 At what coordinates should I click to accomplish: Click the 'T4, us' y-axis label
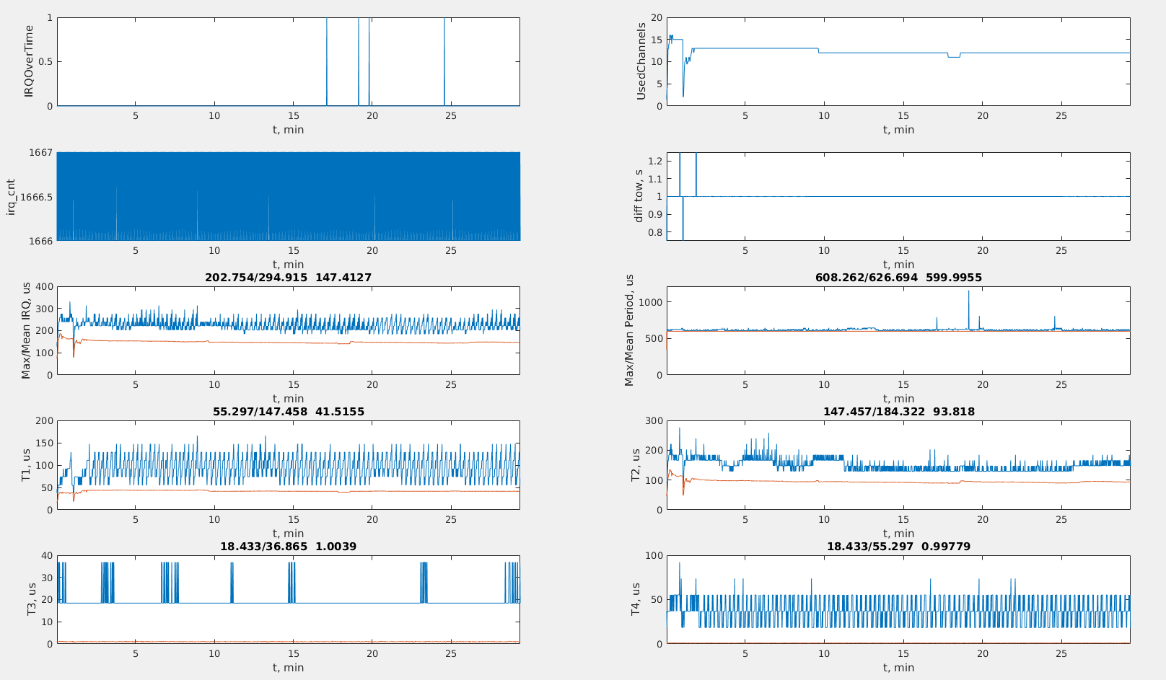[636, 600]
